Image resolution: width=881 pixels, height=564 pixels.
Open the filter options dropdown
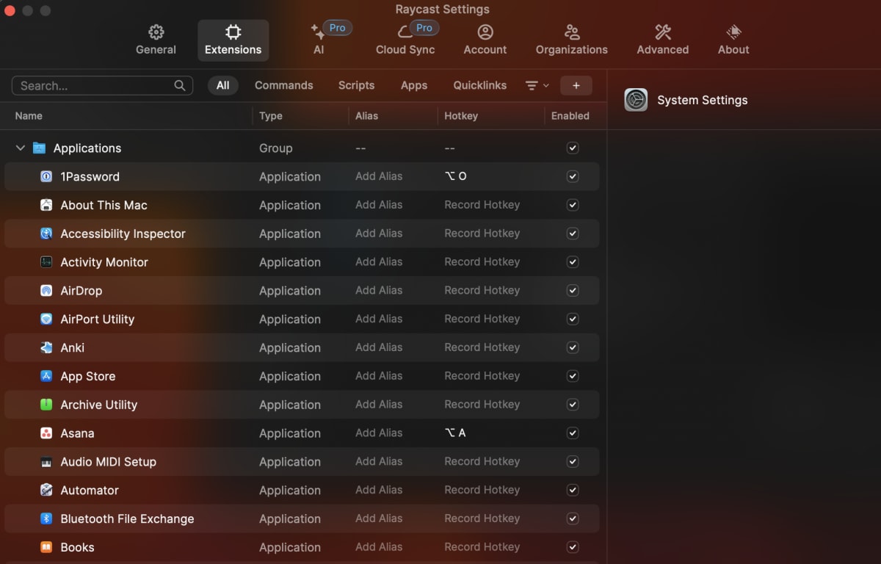[537, 85]
